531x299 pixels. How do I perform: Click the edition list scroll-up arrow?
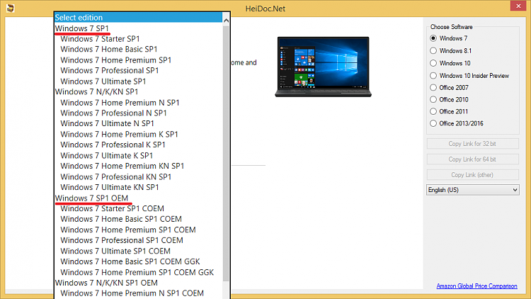click(x=226, y=21)
